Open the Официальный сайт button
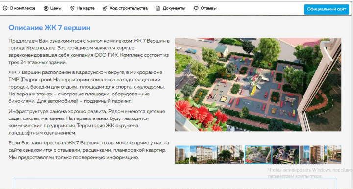353x189 pixels. (327, 9)
